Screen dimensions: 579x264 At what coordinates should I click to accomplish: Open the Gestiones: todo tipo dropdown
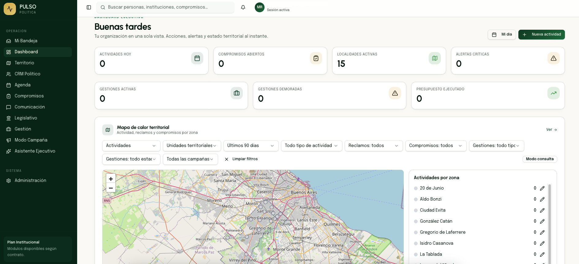(497, 146)
